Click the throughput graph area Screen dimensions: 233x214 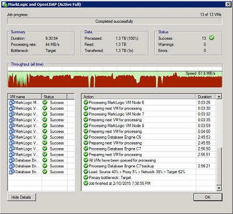[x=115, y=78]
